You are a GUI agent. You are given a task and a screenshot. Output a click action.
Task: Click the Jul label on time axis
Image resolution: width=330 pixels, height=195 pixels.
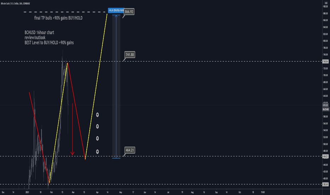click(168, 192)
